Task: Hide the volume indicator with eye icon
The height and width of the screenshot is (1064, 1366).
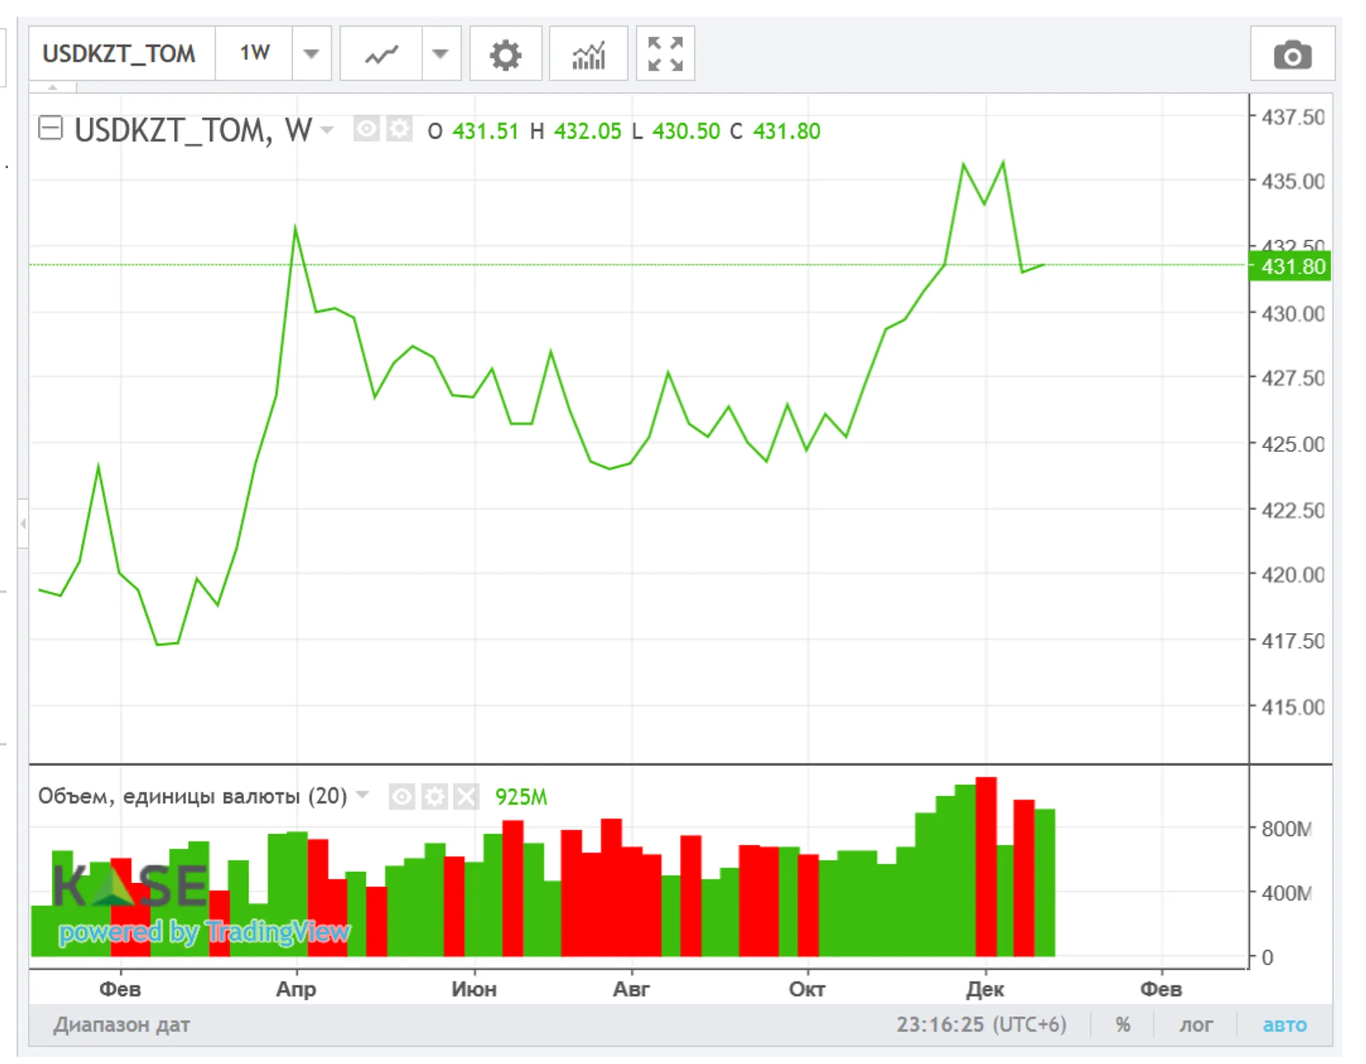Action: 402,796
